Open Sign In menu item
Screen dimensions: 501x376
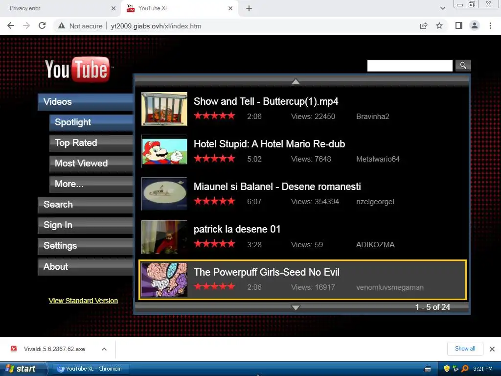click(86, 225)
